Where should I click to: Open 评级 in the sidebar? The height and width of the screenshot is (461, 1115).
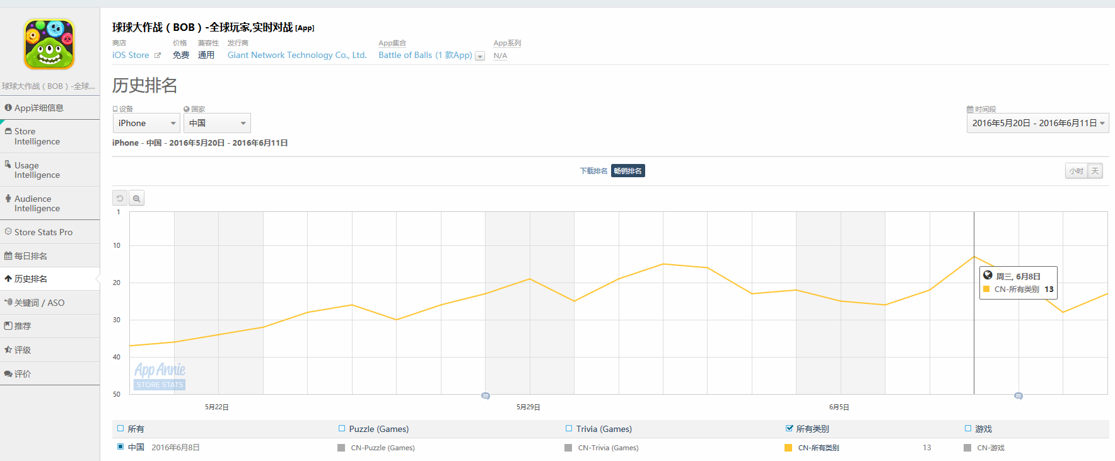[50, 350]
